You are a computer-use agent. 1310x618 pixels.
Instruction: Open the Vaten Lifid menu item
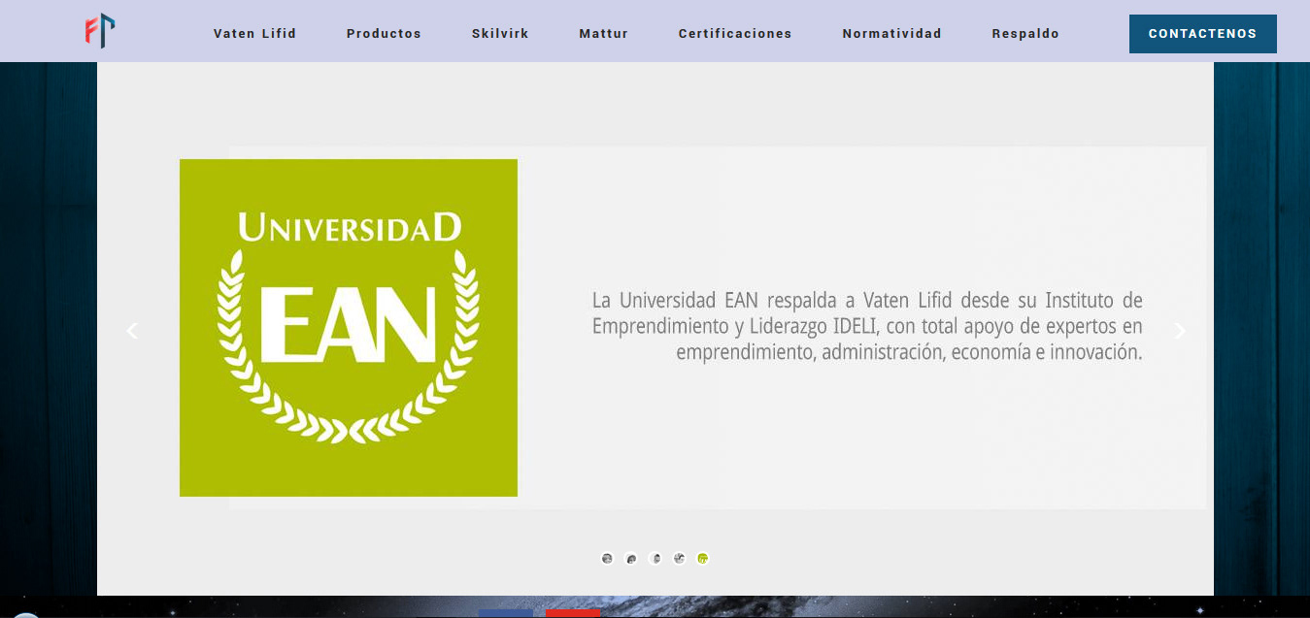(254, 33)
